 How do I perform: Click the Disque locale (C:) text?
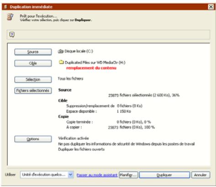click(x=79, y=51)
